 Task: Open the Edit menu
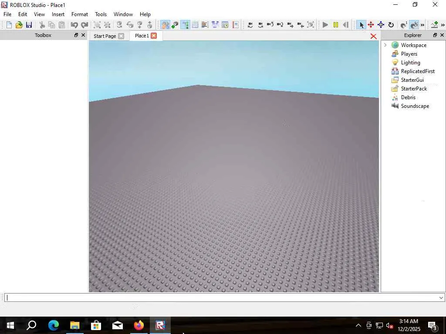coord(23,14)
